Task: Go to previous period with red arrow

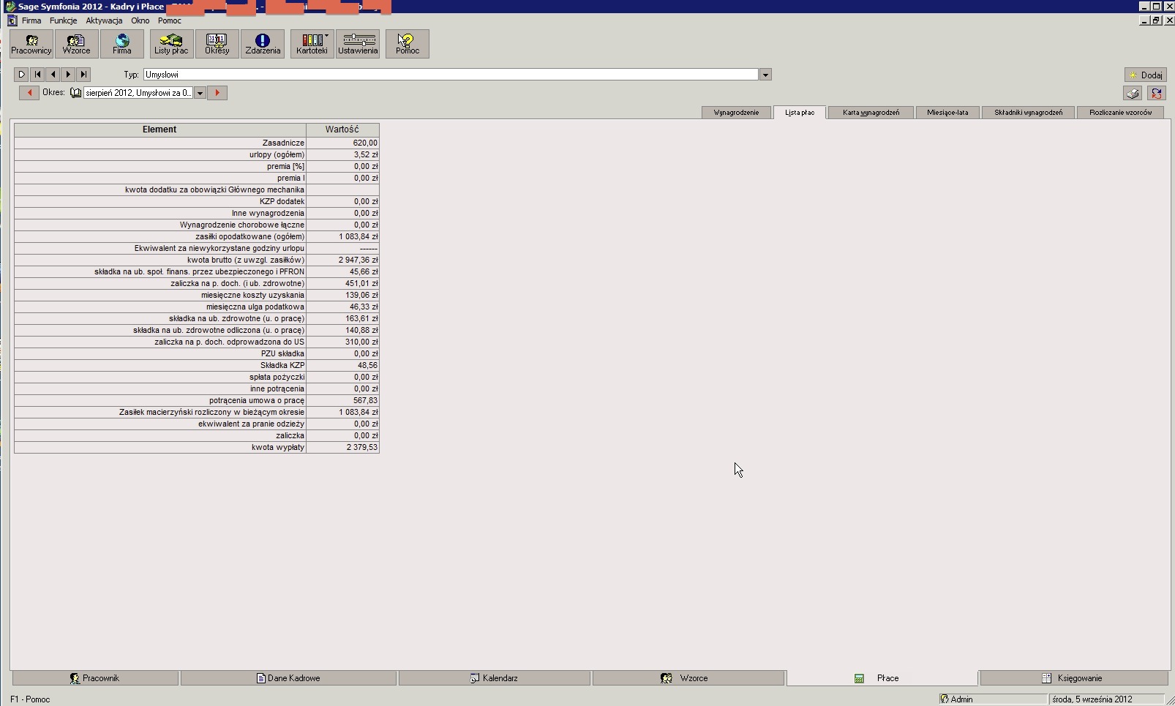Action: [29, 93]
